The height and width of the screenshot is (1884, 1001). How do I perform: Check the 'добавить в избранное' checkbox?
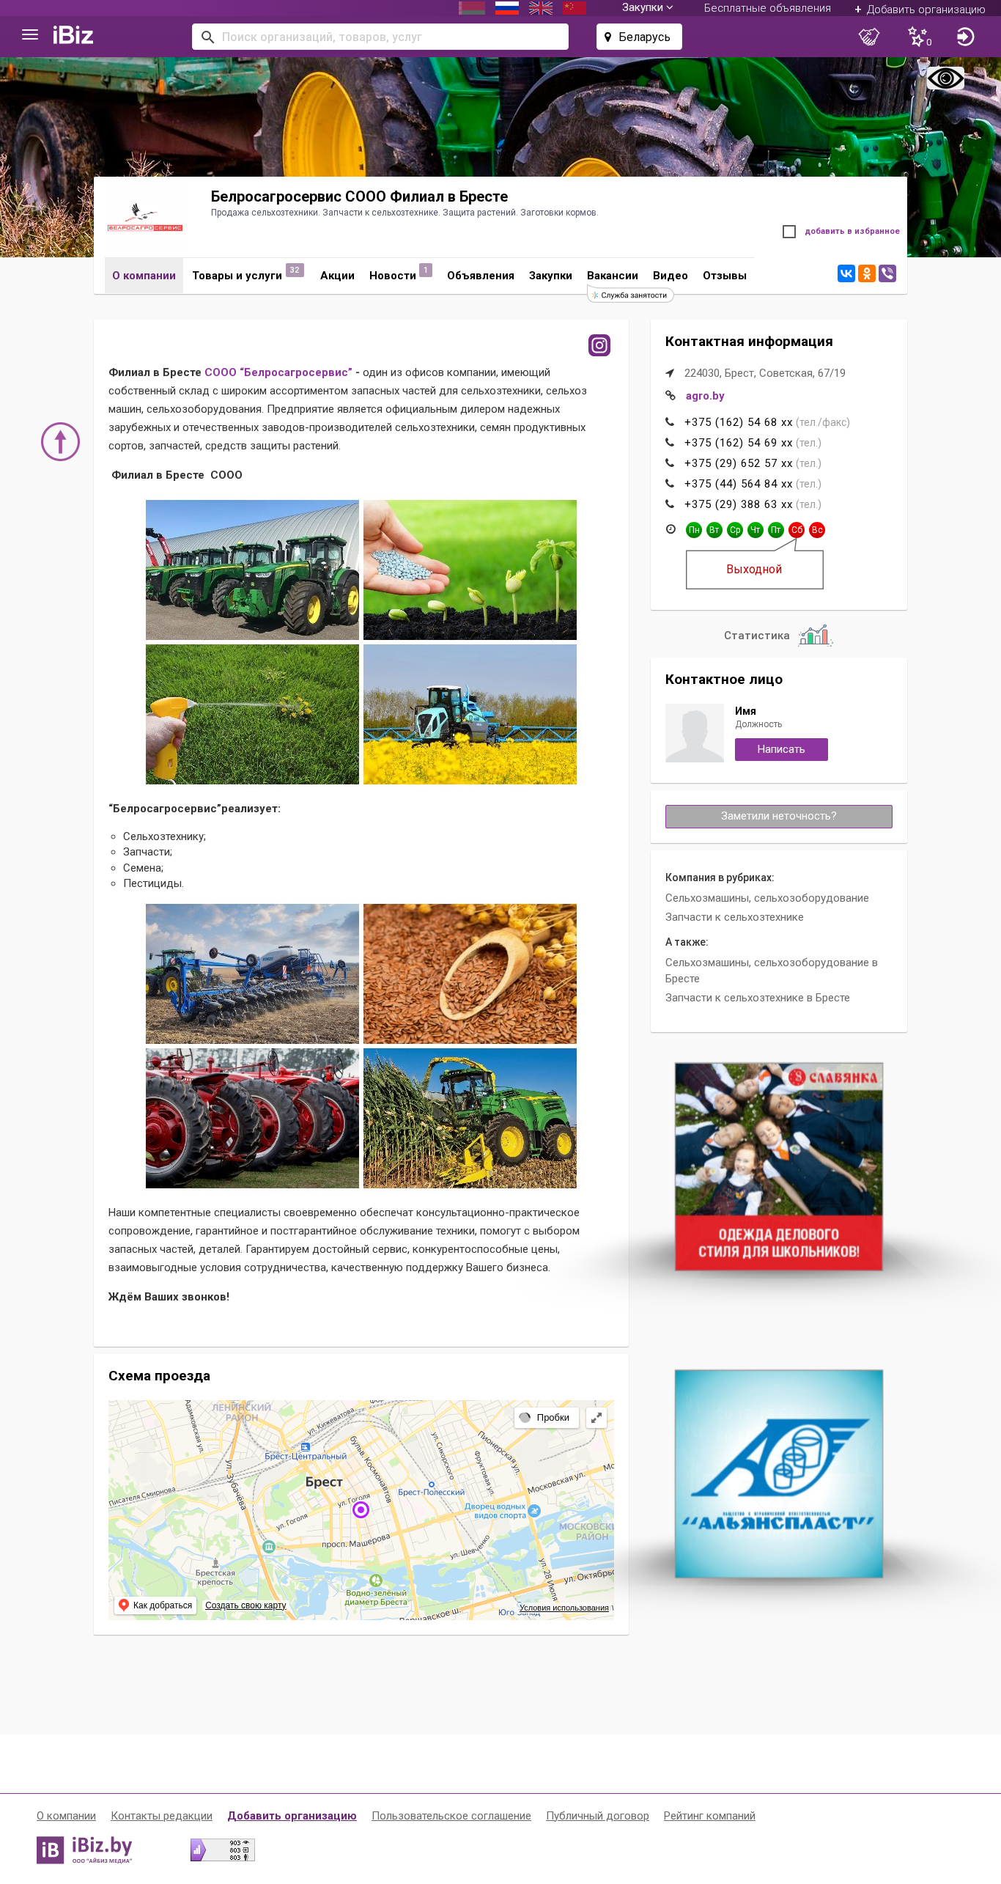[789, 232]
